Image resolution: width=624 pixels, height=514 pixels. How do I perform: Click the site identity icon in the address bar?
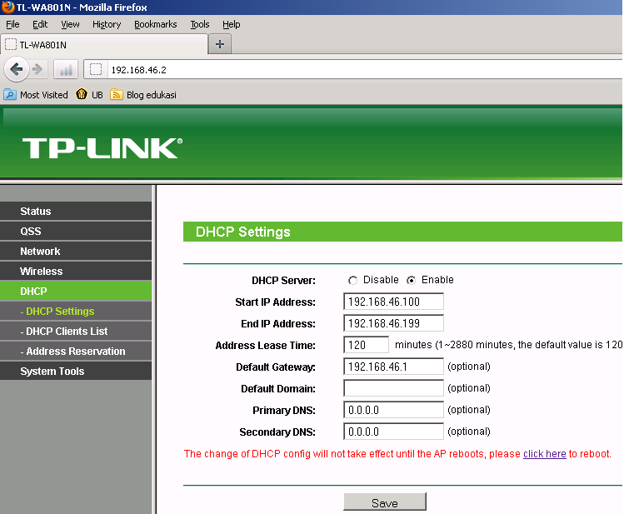pyautogui.click(x=96, y=70)
